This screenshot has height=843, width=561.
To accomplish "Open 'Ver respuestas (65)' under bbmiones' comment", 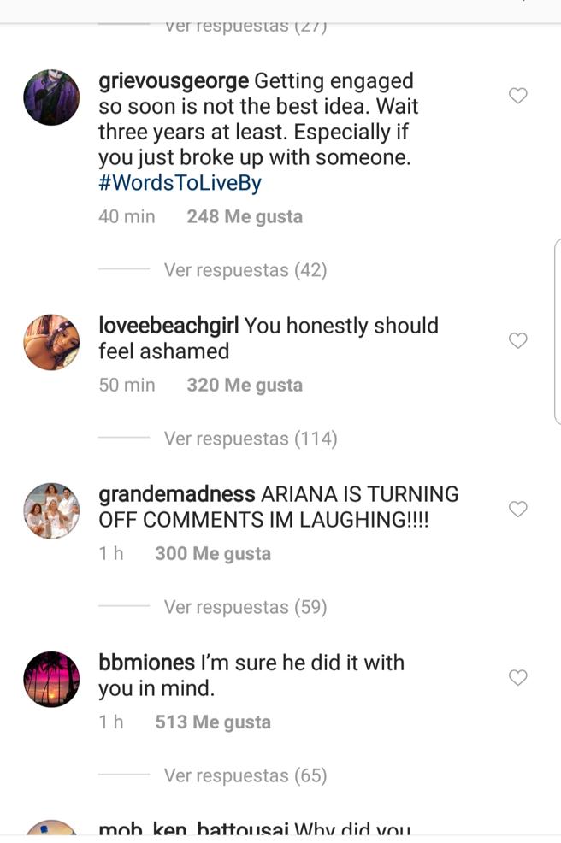I will click(244, 775).
